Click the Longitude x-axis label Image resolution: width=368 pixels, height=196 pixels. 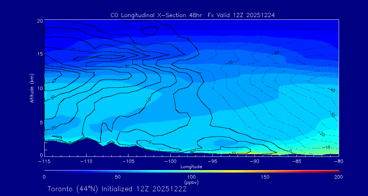[x=191, y=167]
